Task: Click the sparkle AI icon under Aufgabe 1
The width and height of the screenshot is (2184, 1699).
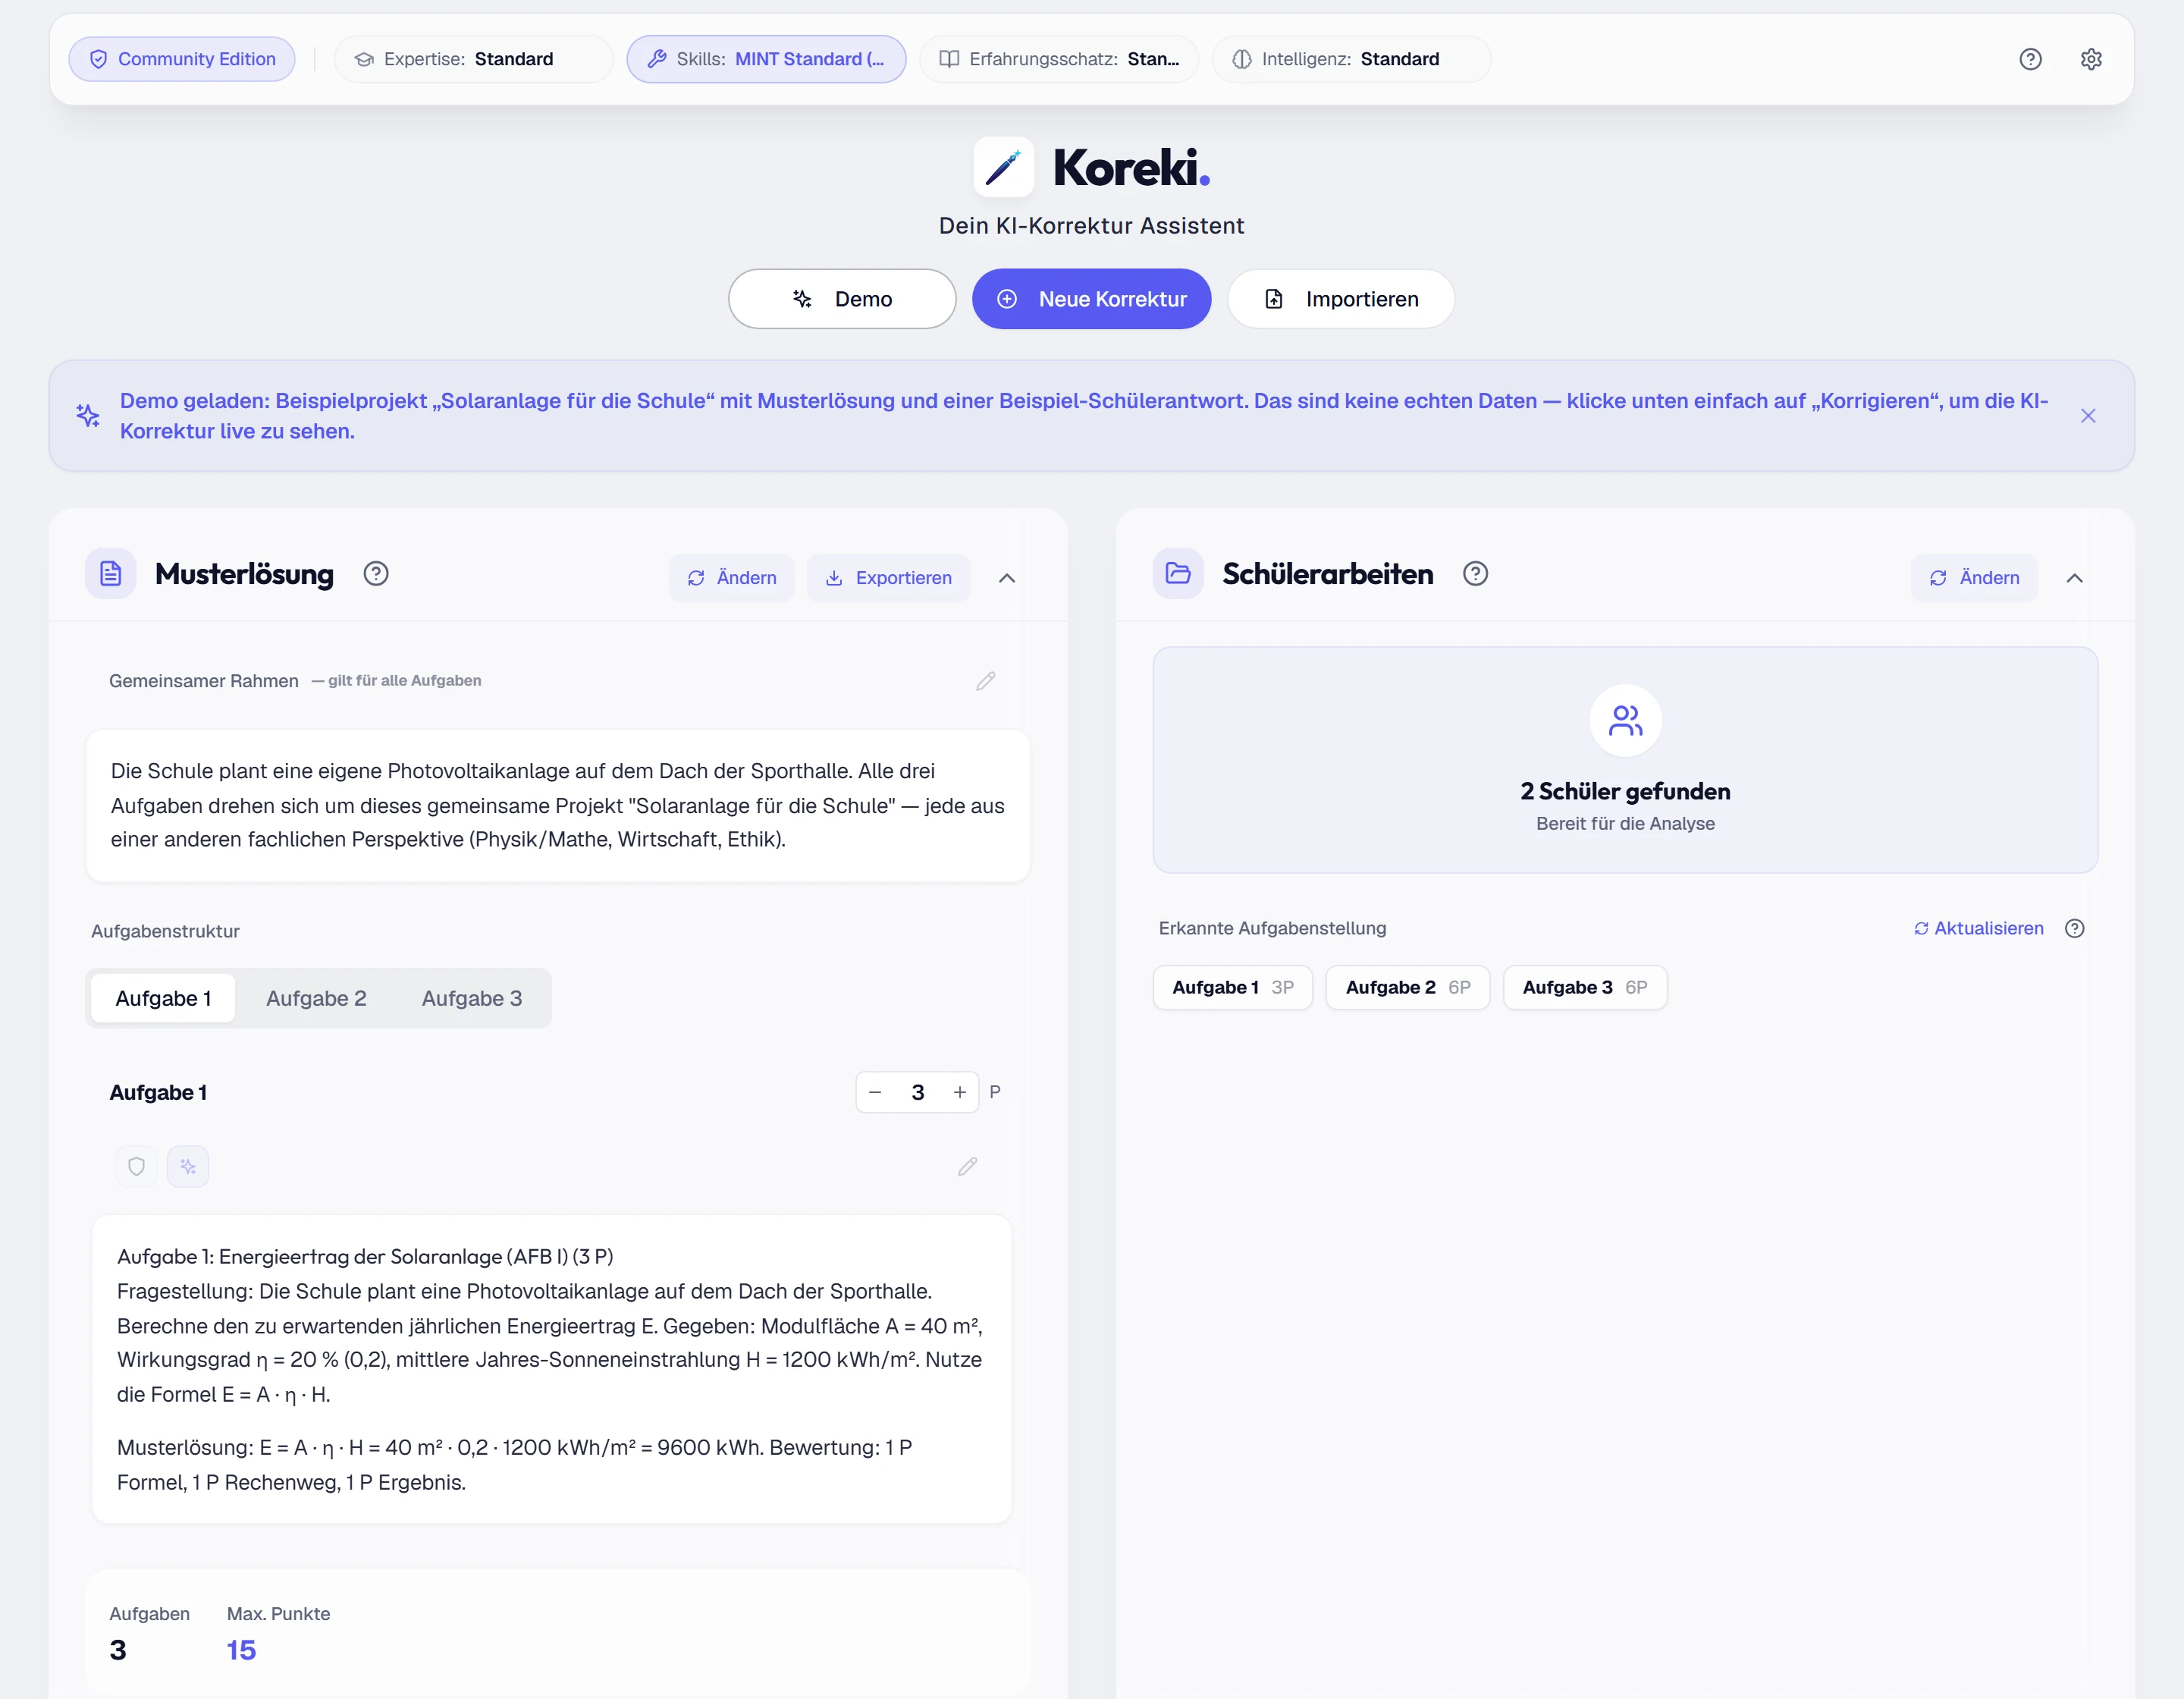Action: [188, 1167]
